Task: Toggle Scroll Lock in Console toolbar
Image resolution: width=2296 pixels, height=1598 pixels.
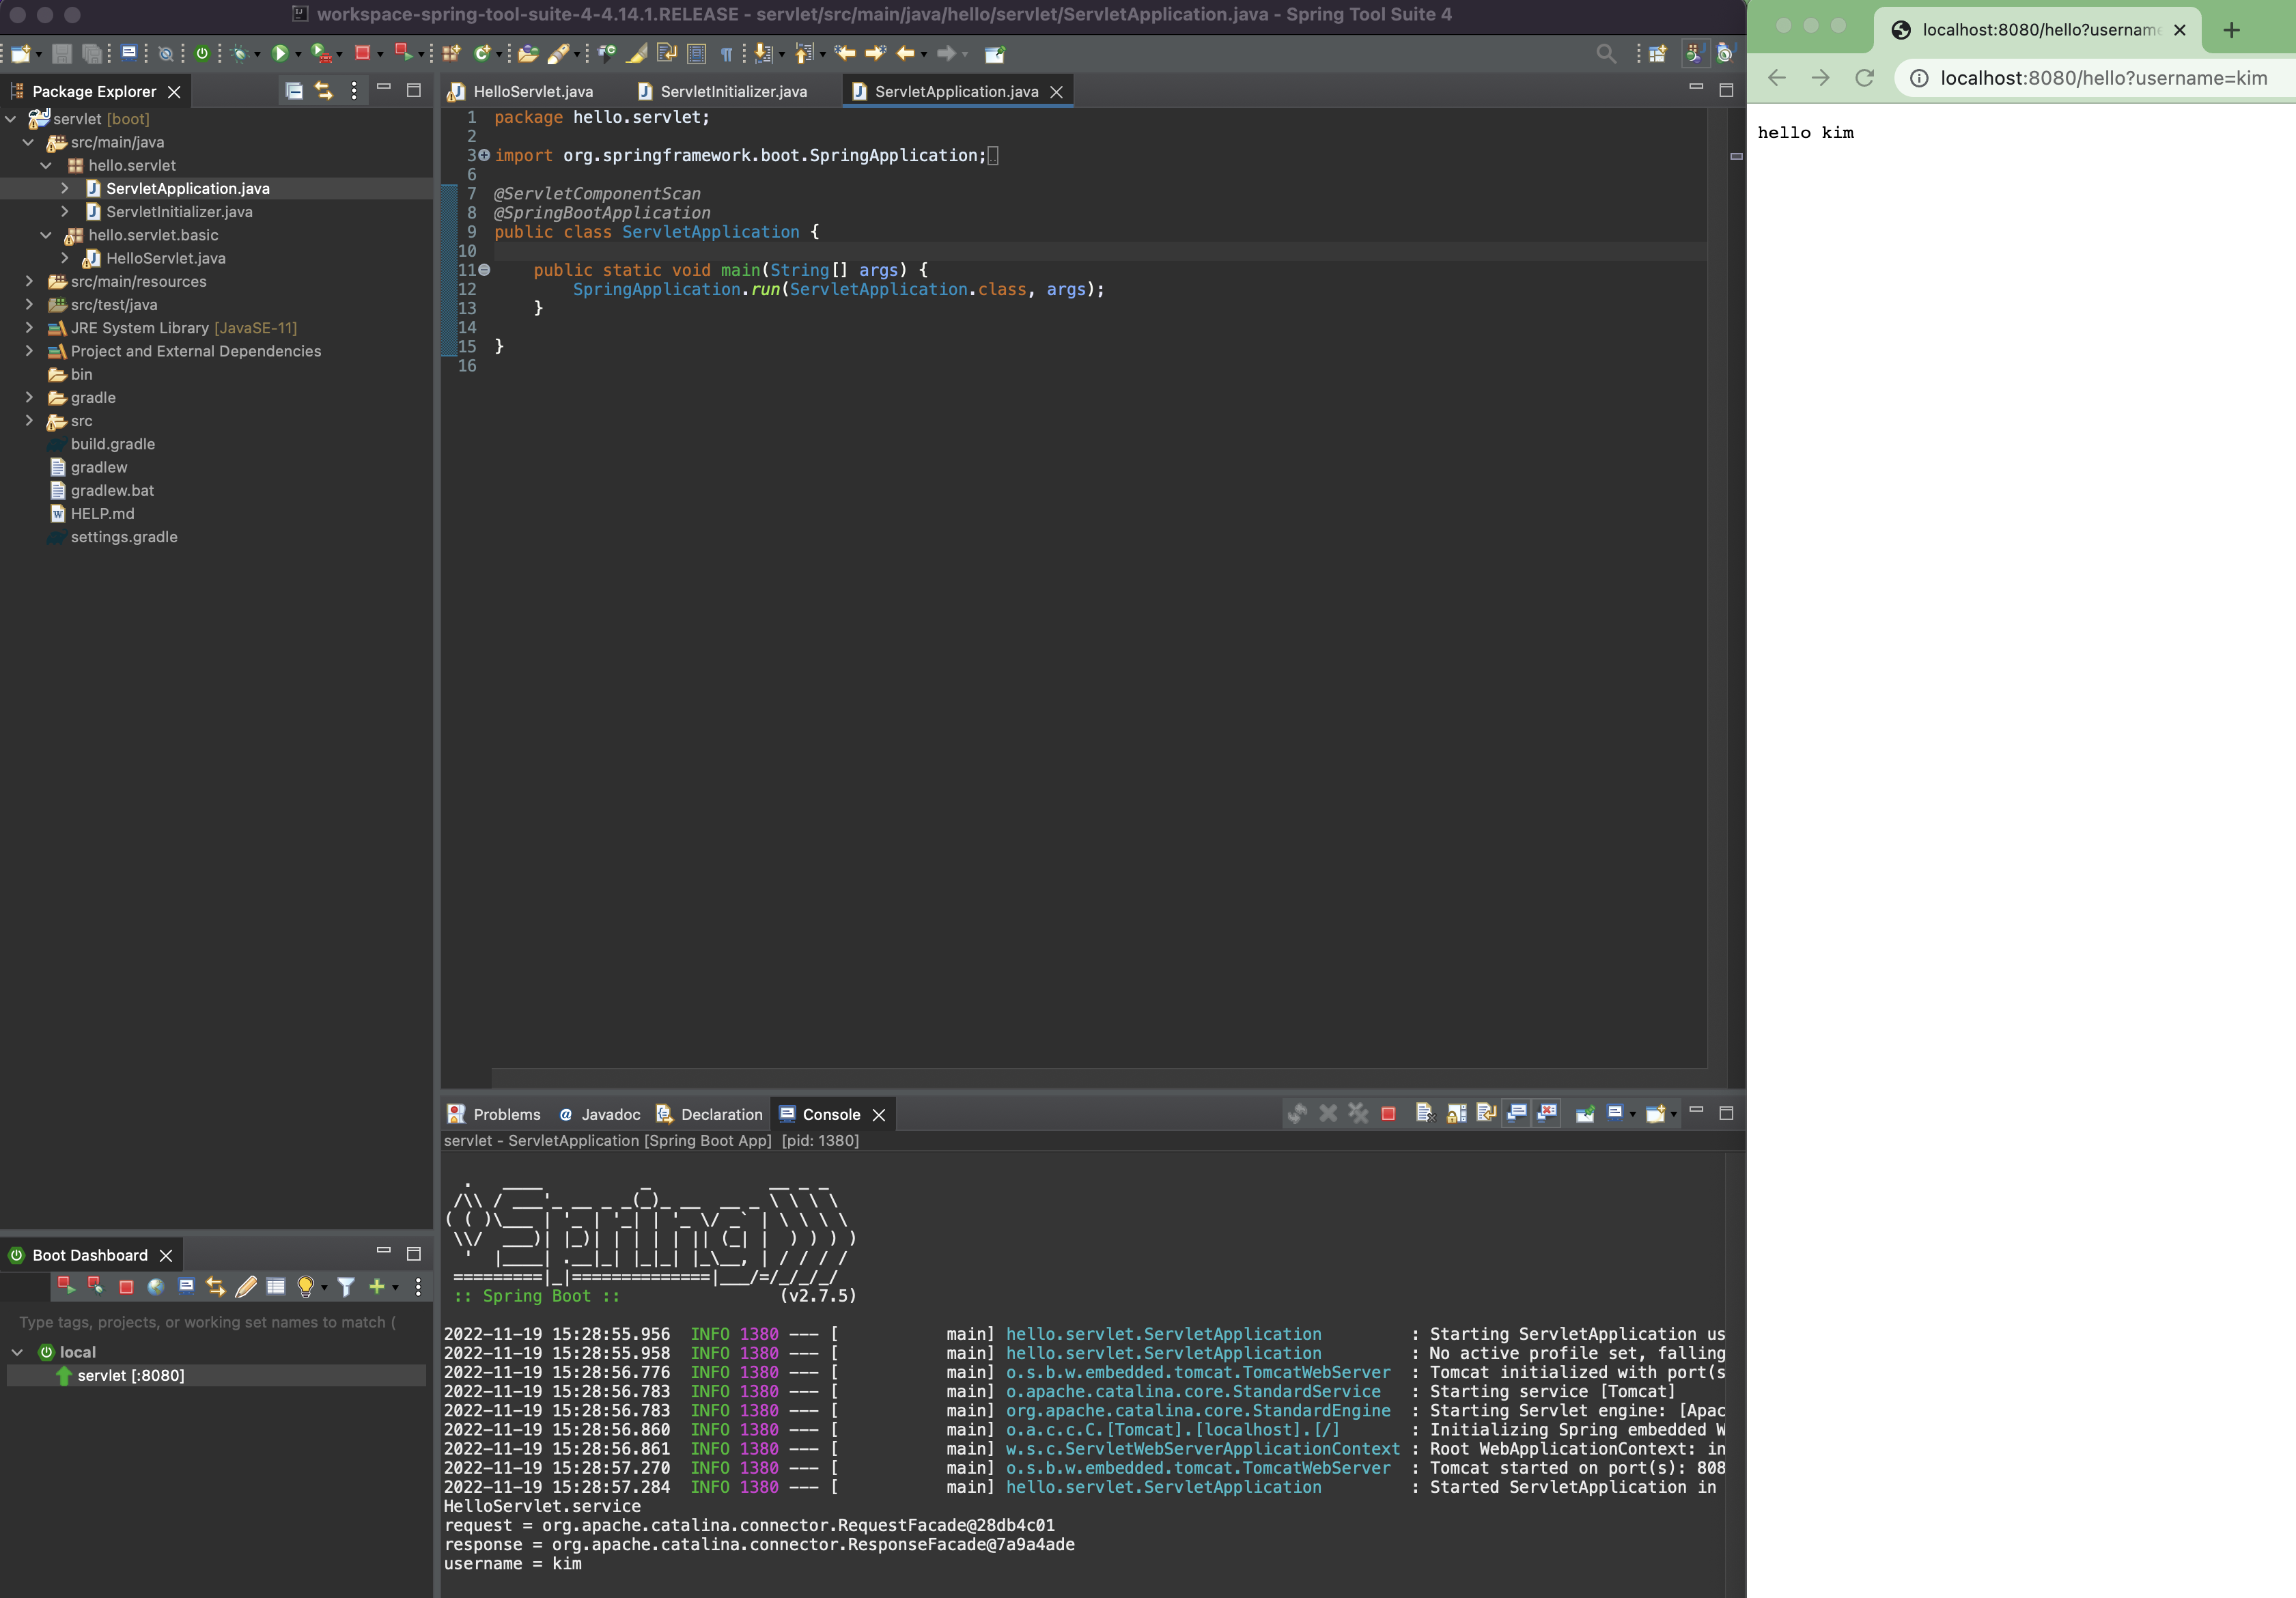Action: [1456, 1113]
